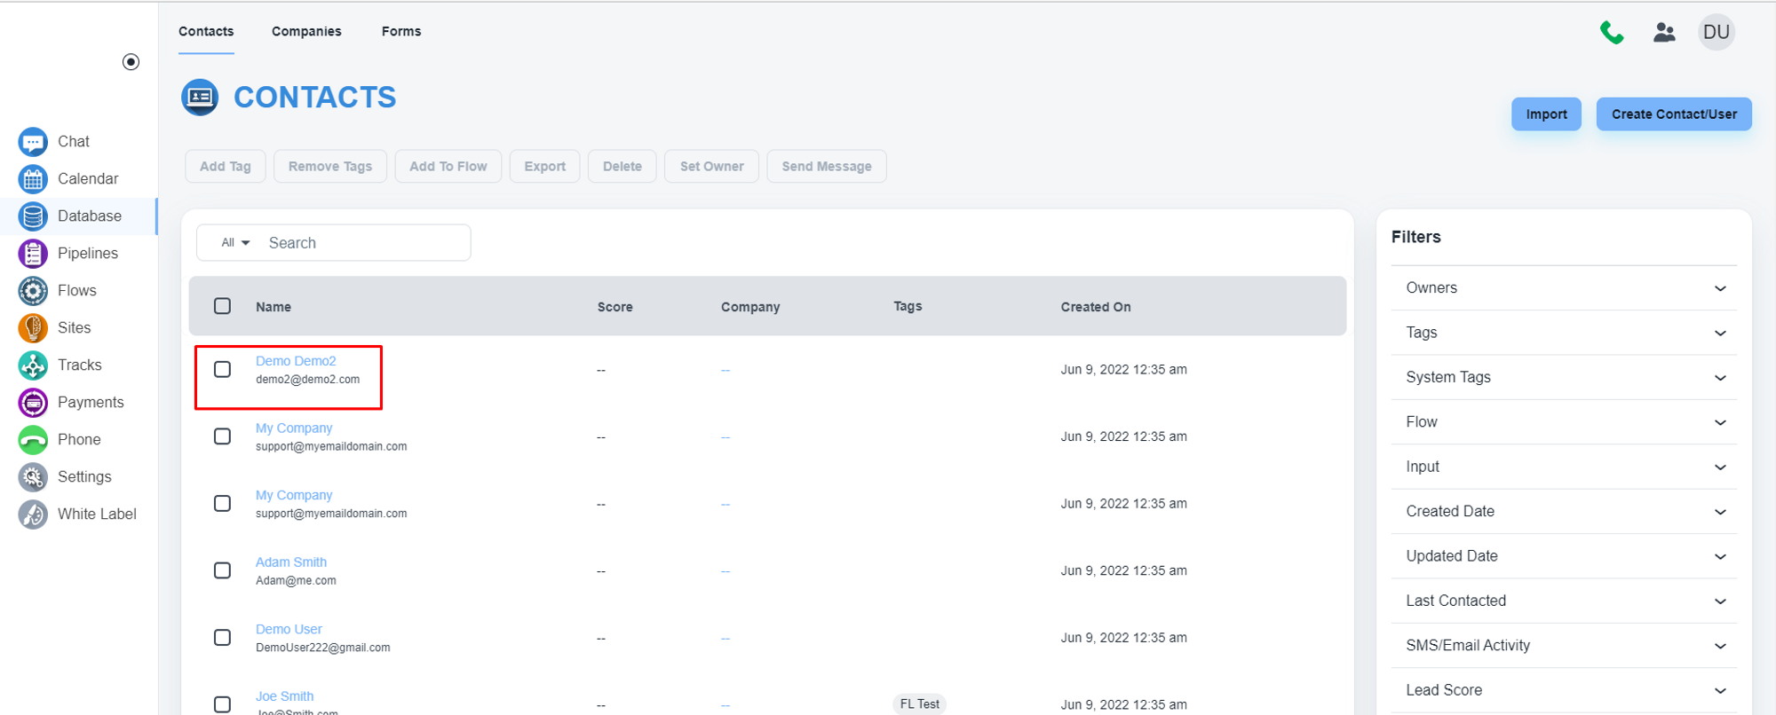Screen dimensions: 1776x715
Task: Switch to the Companies tab
Action: point(306,31)
